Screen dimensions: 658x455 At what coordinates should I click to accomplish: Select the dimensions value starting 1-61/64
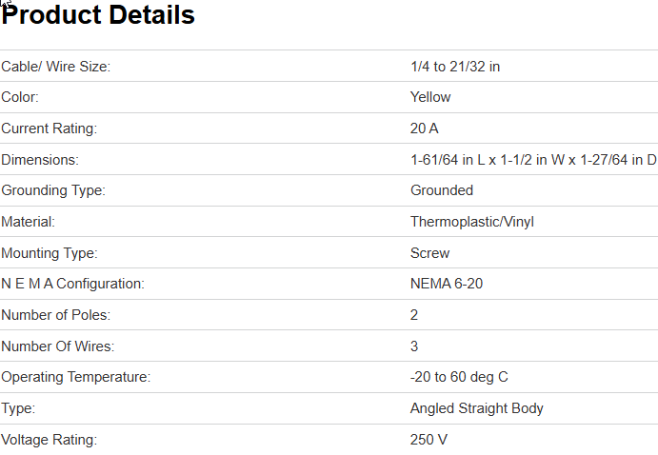[533, 160]
